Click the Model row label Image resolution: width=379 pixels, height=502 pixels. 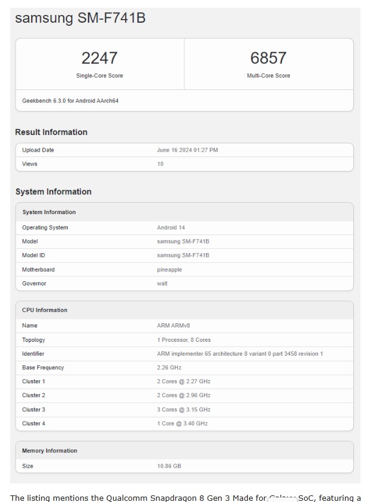30,241
